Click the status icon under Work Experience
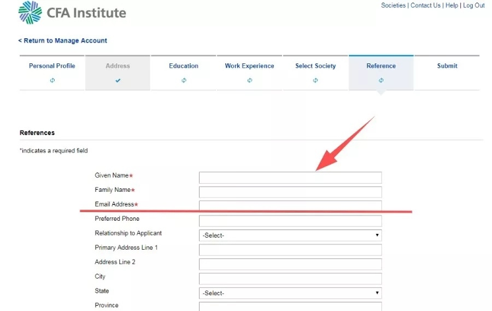 tap(250, 80)
